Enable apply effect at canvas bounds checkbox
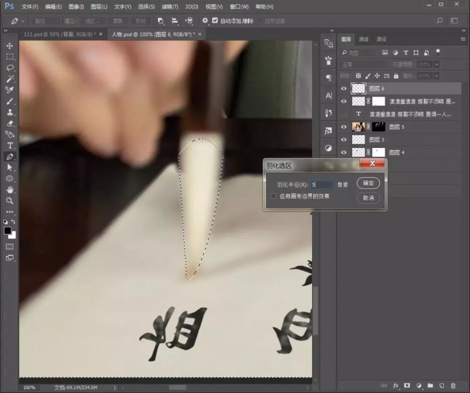Viewport: 470px width, 393px height. 273,196
